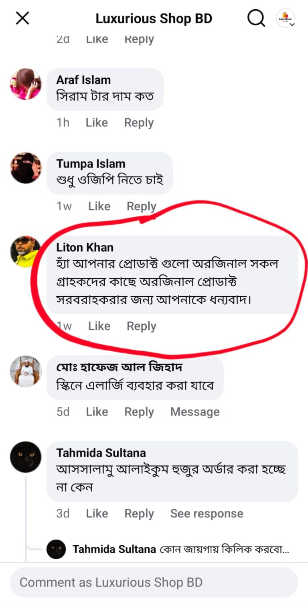Close the comments view with X icon
Image resolution: width=308 pixels, height=603 pixels.
[22, 18]
